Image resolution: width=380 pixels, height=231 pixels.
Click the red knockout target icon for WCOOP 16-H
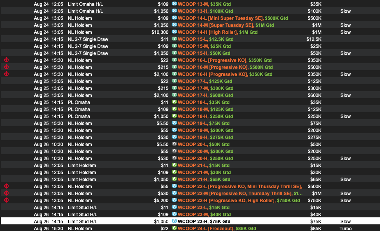coord(7,74)
